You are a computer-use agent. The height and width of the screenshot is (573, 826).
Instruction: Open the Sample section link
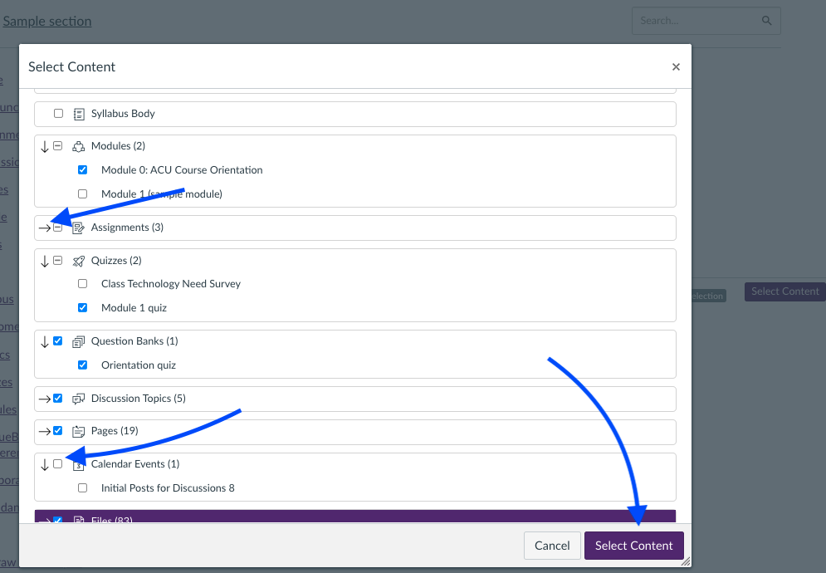coord(47,22)
